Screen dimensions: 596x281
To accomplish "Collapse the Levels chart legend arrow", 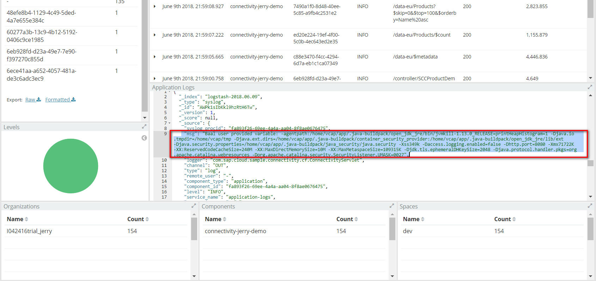I will tap(144, 138).
